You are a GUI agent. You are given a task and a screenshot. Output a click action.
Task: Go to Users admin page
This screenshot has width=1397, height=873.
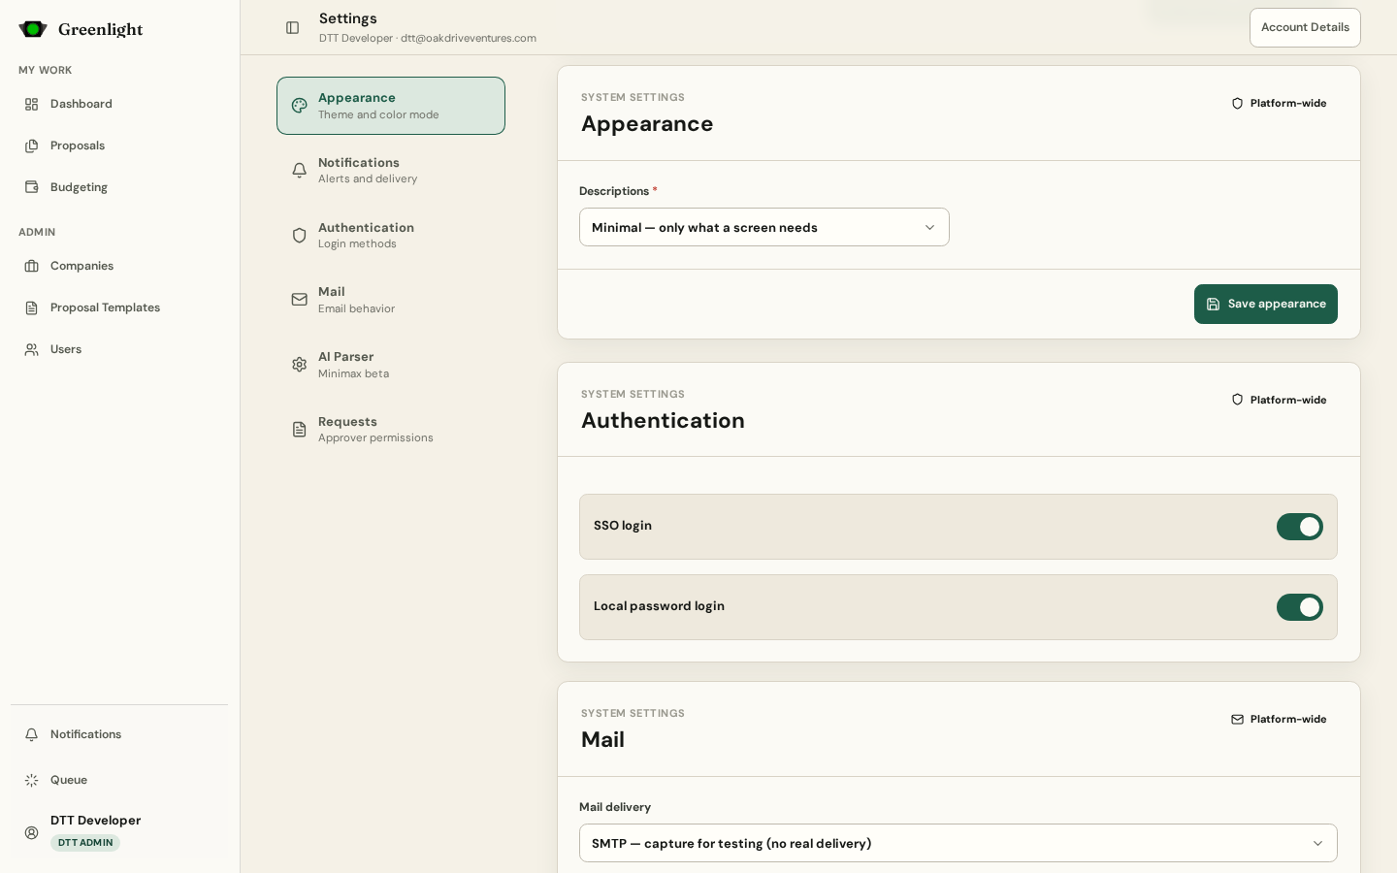click(119, 349)
